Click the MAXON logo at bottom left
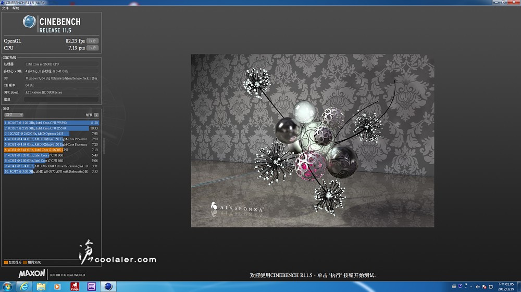 click(x=32, y=274)
